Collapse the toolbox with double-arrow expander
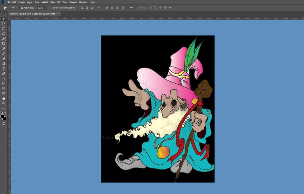Viewport: 304px width, 194px height. pos(1,12)
